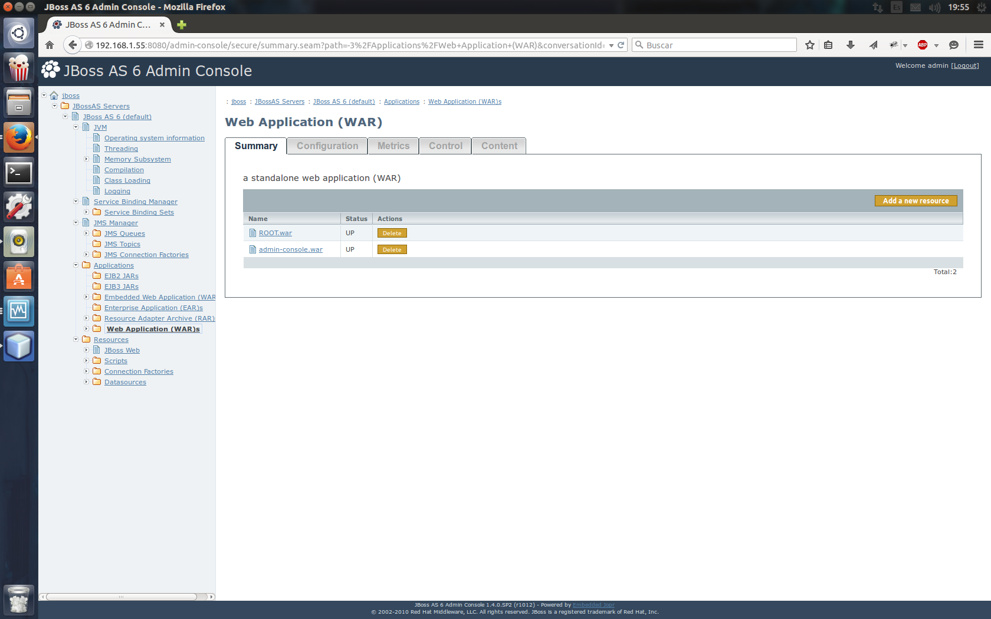Open the Firefox hamburger menu

pyautogui.click(x=977, y=45)
